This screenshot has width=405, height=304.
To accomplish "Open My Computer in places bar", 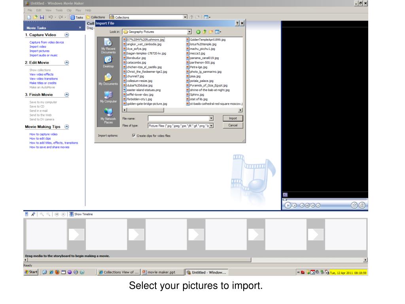I will (x=108, y=97).
